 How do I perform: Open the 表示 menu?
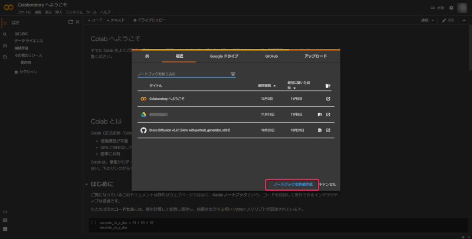point(48,12)
